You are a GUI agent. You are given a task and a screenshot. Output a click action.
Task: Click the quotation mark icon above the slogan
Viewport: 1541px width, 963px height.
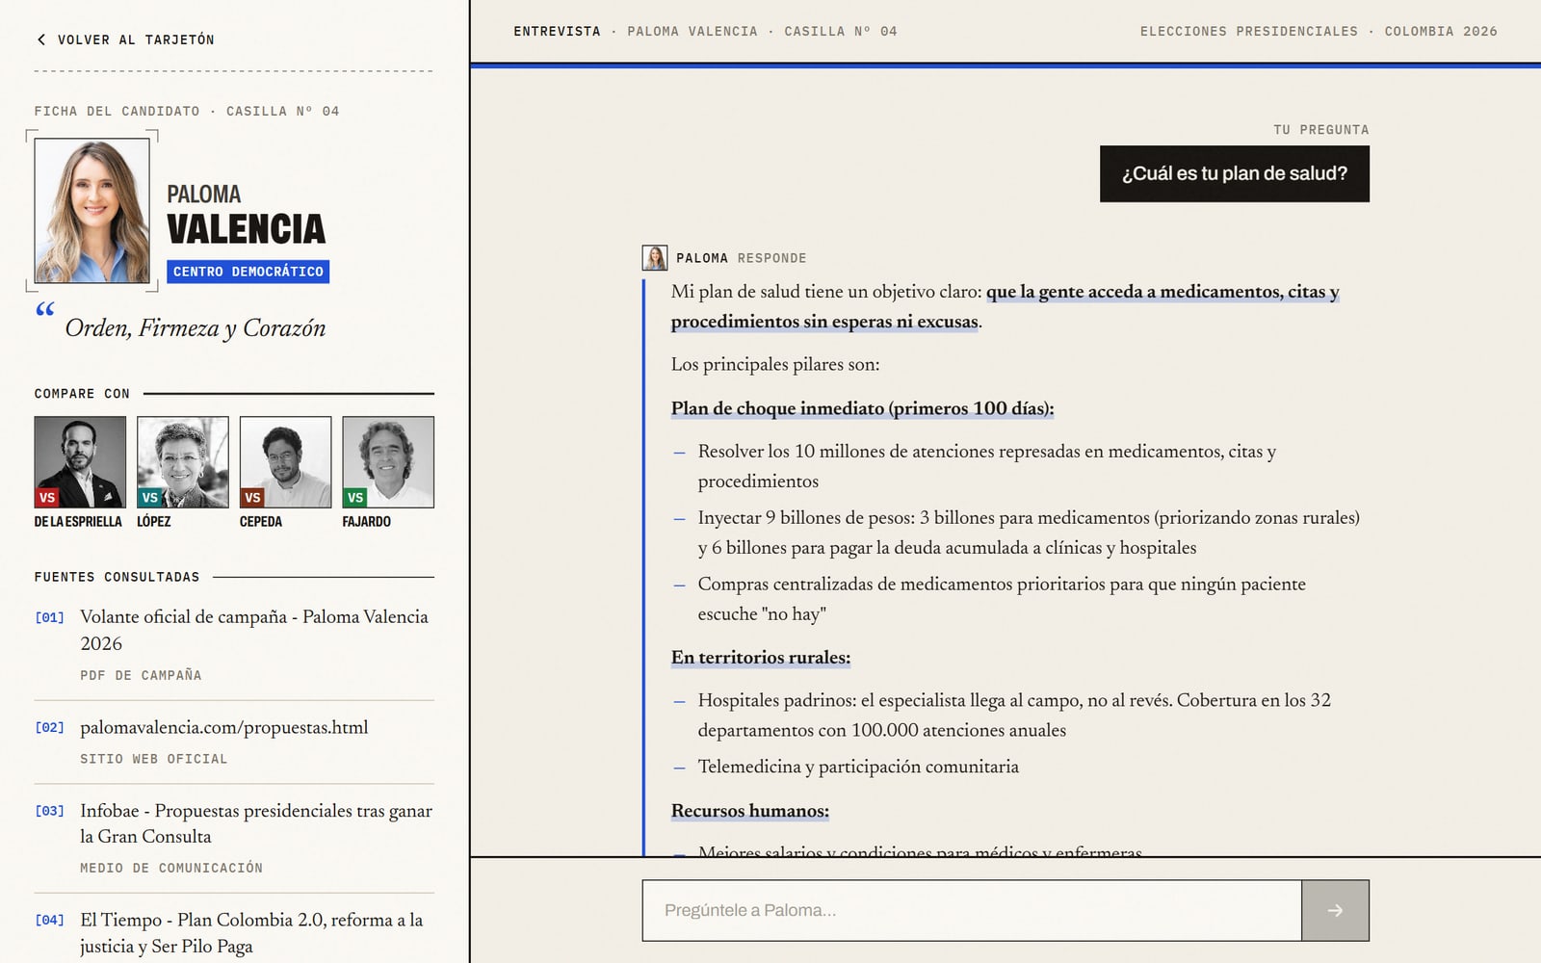tap(45, 309)
